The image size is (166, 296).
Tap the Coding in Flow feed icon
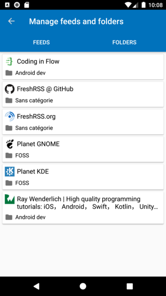9,62
